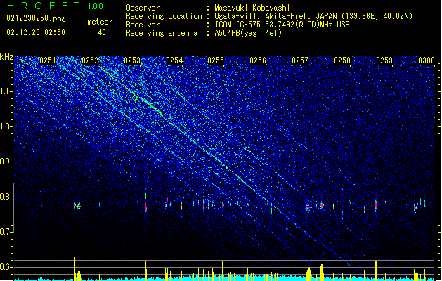Click the 0256 time marker
Image resolution: width=442 pixels, height=281 pixels.
258,60
